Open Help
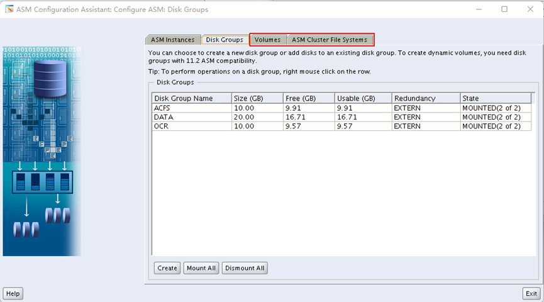Viewport: 544px width, 302px height. click(x=13, y=293)
